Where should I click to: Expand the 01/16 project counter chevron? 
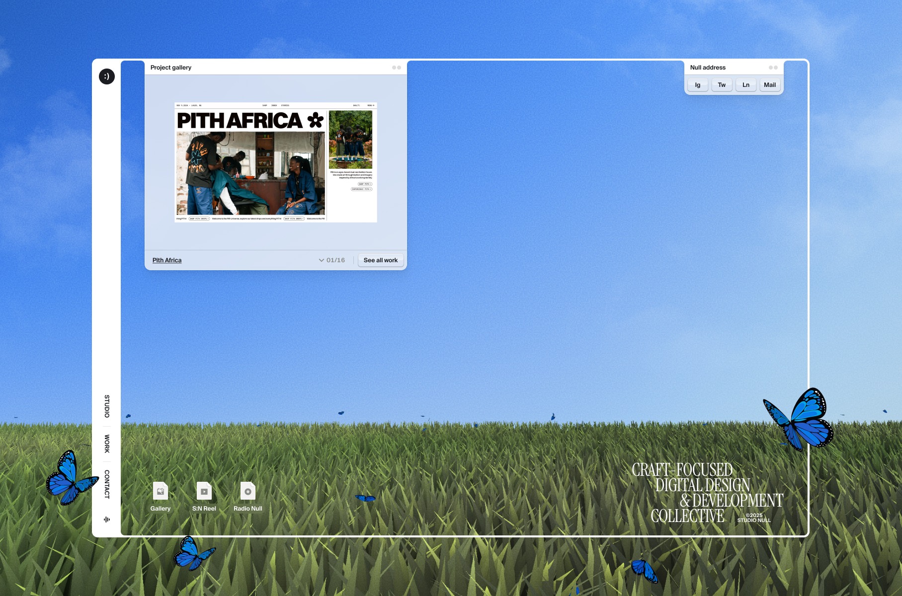click(x=322, y=260)
